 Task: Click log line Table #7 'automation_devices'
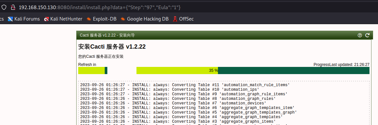173,103
